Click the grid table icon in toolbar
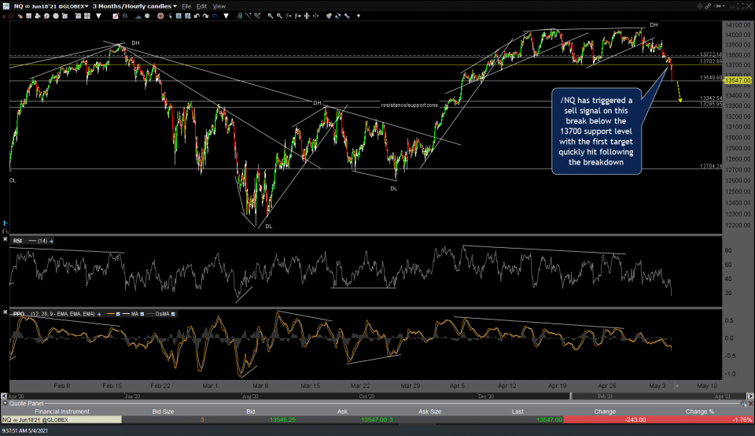This screenshot has width=755, height=436. pos(29,16)
